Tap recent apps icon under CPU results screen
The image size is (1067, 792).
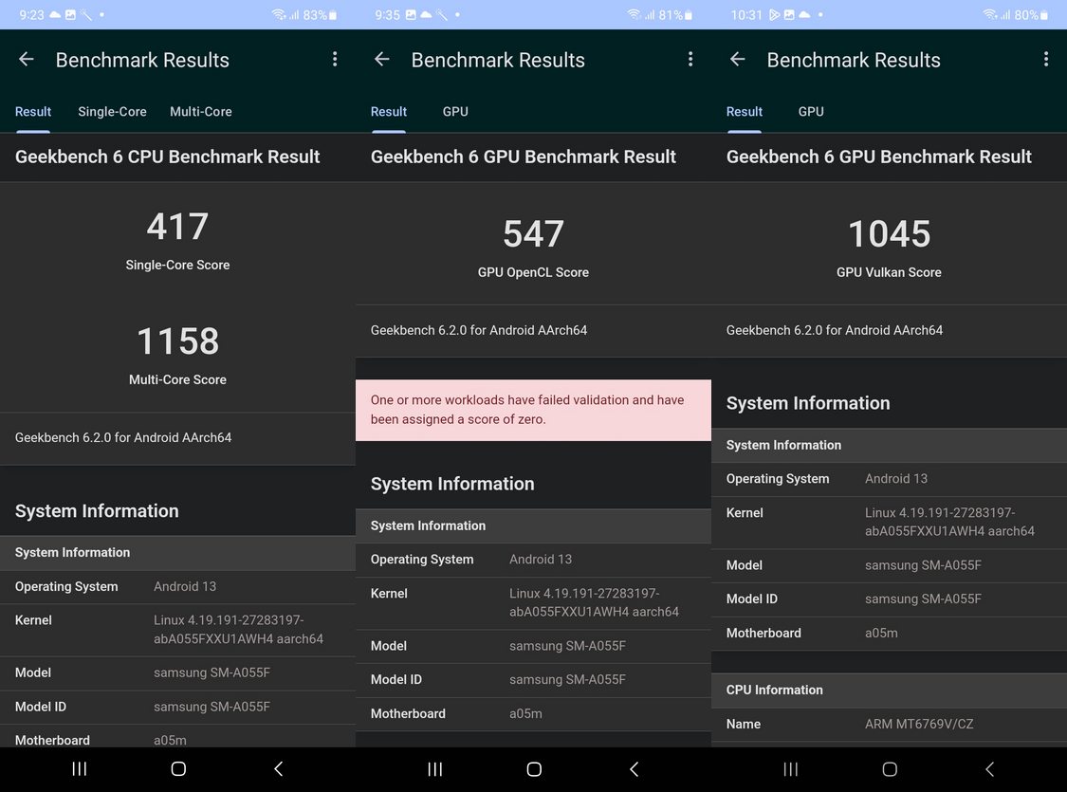pos(80,769)
